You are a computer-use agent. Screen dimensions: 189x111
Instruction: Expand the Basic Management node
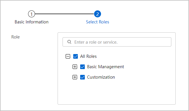pos(75,67)
